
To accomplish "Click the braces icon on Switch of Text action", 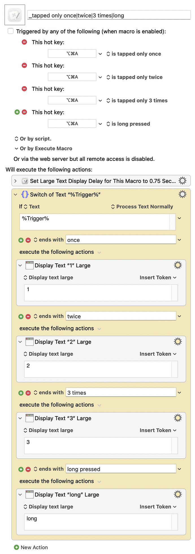I will point(25,194).
